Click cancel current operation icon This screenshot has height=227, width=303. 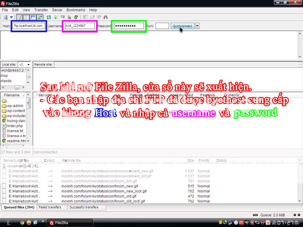tap(63, 17)
